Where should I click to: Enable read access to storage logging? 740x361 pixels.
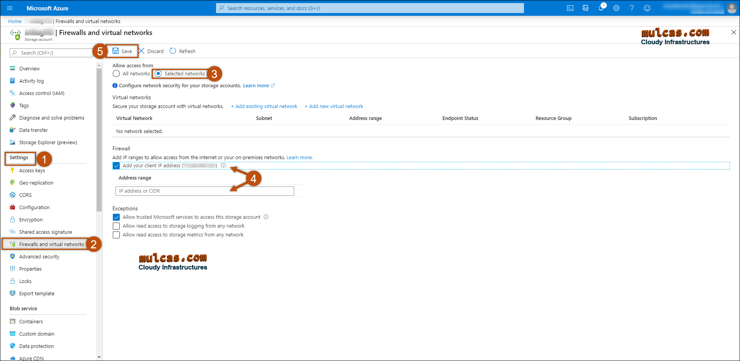(116, 226)
